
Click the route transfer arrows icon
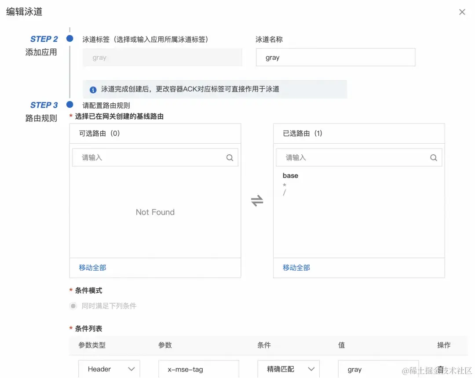pyautogui.click(x=257, y=200)
